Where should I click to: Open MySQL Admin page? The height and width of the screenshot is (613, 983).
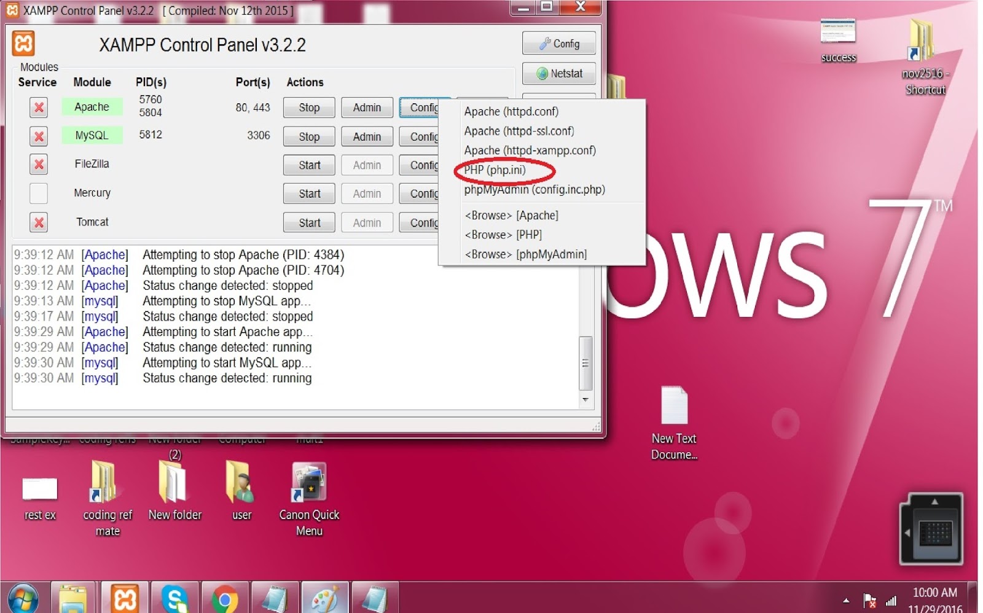pos(367,136)
